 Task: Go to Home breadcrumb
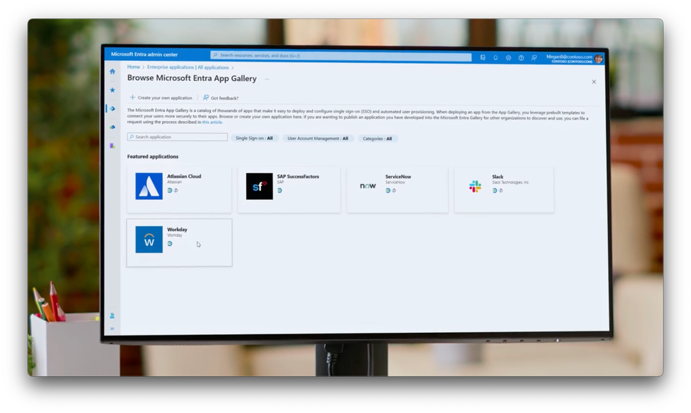pos(133,67)
